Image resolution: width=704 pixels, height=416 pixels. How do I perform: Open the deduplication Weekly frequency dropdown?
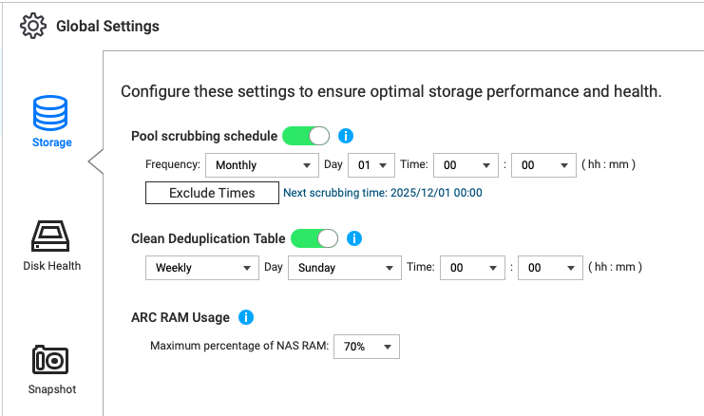pyautogui.click(x=201, y=268)
